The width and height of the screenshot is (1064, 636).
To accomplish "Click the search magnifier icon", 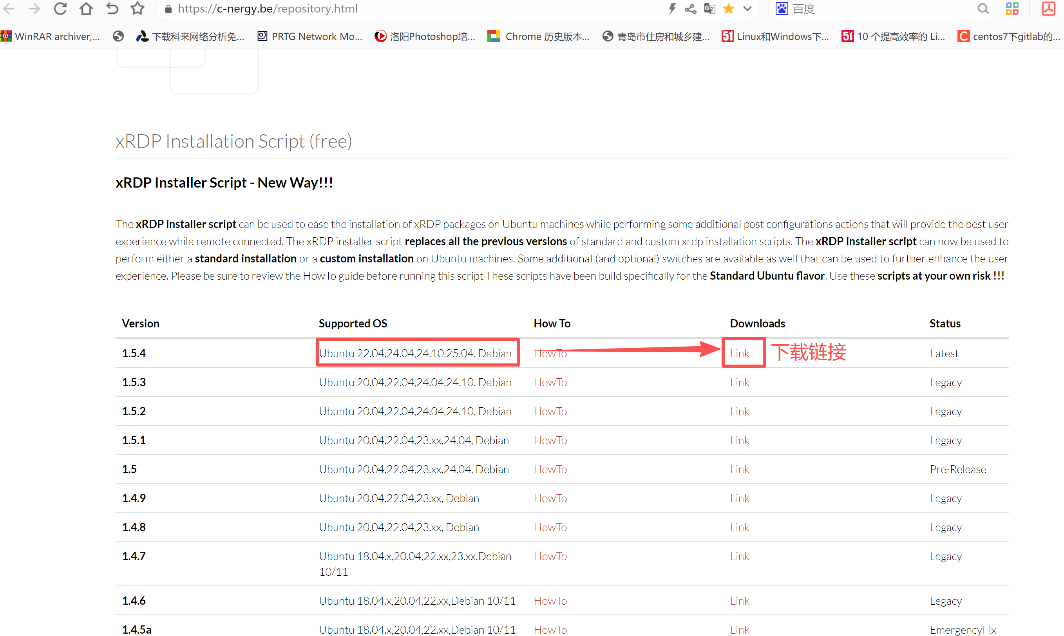I will coord(983,9).
